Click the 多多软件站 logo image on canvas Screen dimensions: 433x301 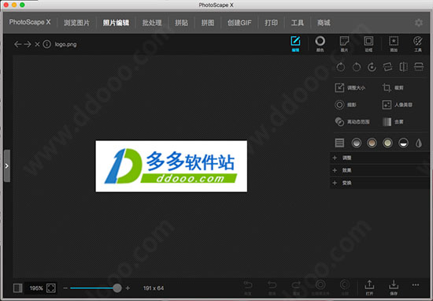[171, 166]
